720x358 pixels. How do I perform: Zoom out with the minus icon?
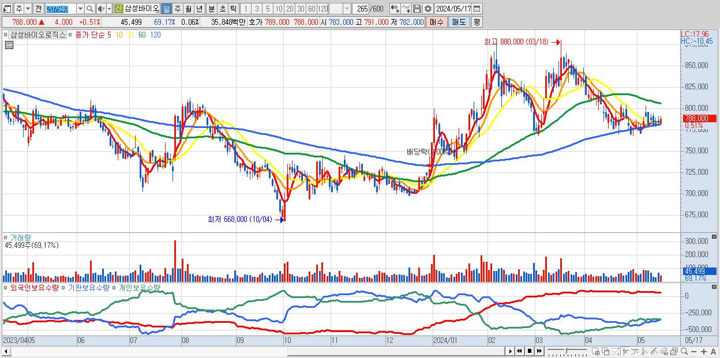[693, 352]
